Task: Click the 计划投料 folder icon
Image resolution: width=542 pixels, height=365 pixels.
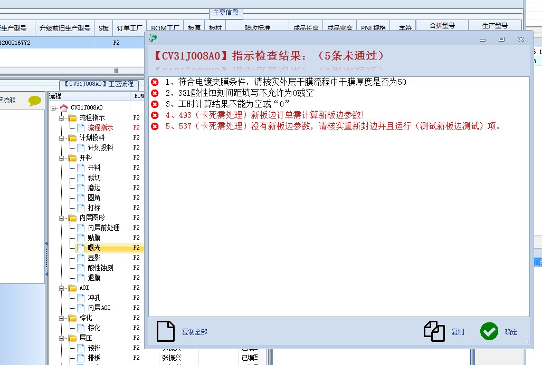Action: click(72, 137)
